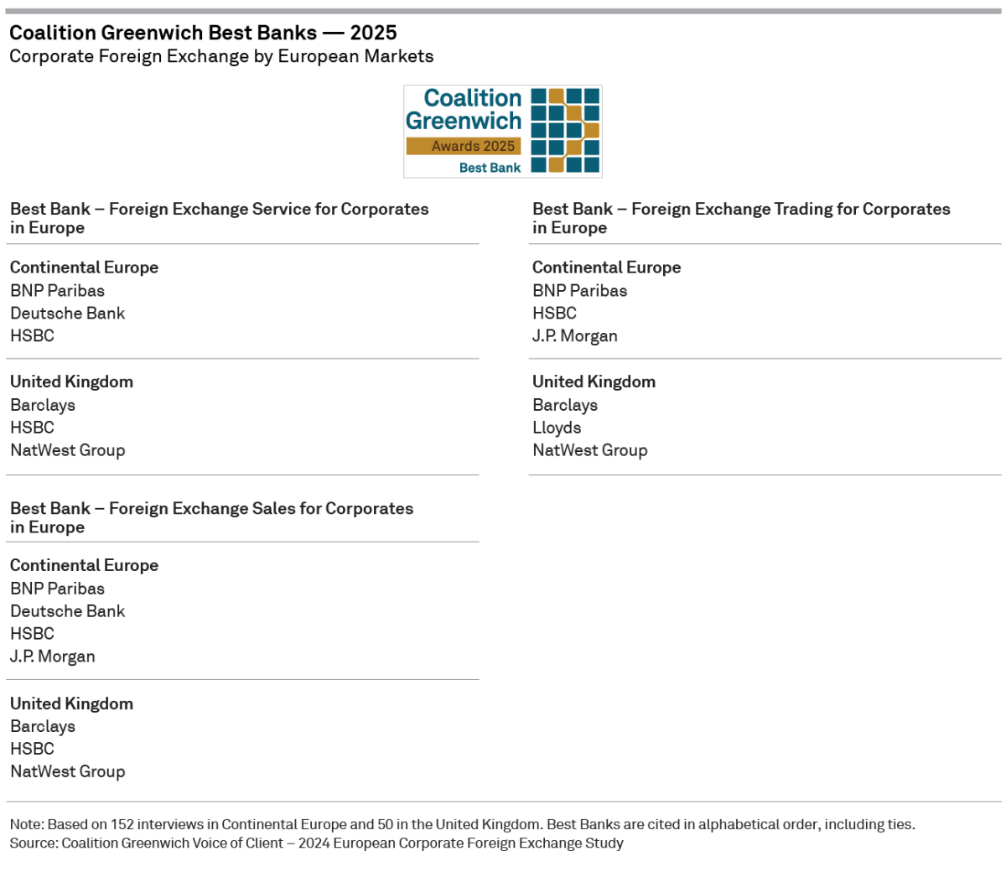The image size is (1006, 872).
Task: Click the "Foreign Exchange Service for Corporates" heading
Action: tap(220, 218)
